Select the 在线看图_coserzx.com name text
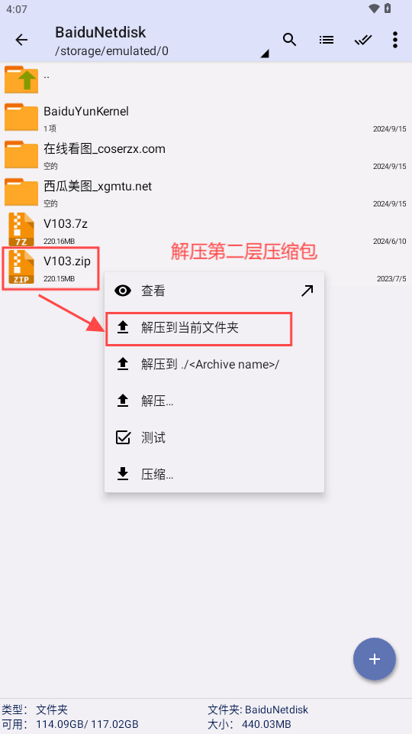The image size is (412, 734). click(x=105, y=149)
